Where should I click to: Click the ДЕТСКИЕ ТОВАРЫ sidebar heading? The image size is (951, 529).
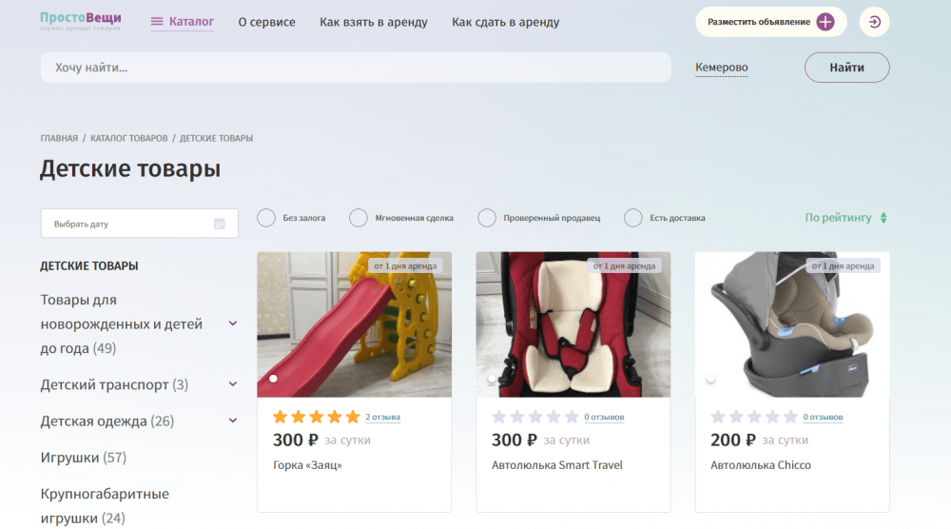pos(89,265)
